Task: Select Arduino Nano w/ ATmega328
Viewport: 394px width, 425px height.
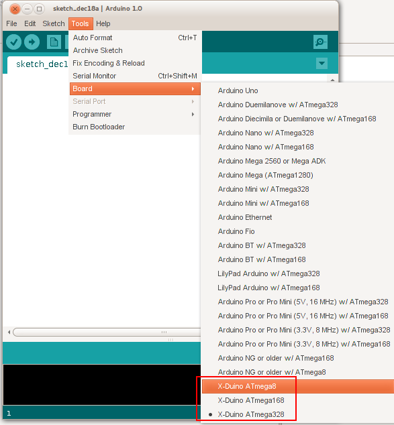Action: (298, 133)
